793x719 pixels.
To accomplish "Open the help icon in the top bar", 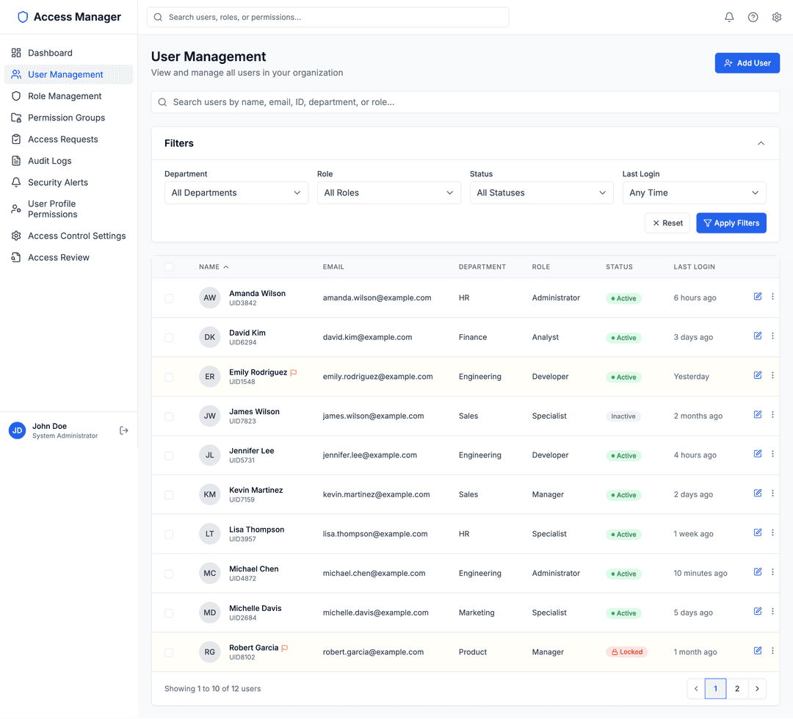I will (x=753, y=16).
